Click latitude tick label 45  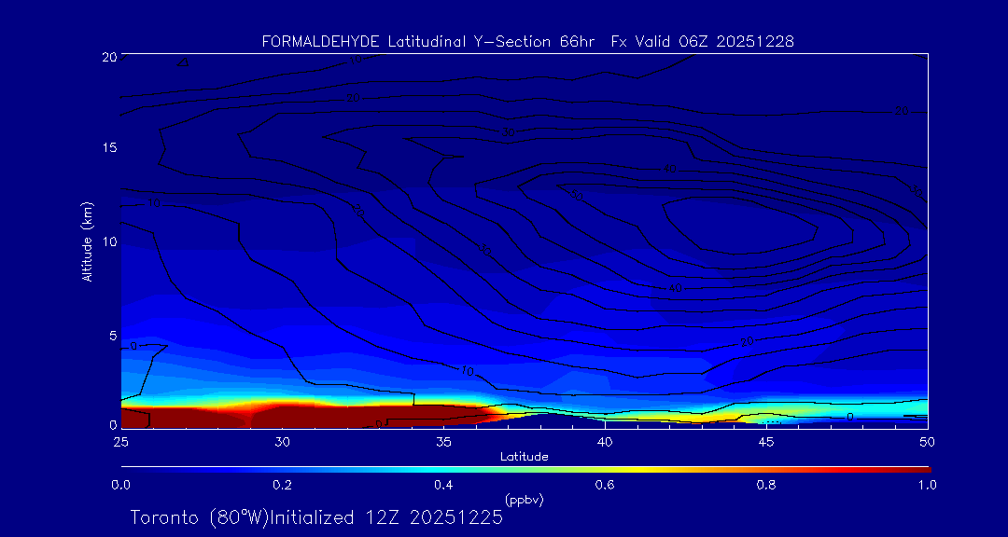click(x=766, y=441)
